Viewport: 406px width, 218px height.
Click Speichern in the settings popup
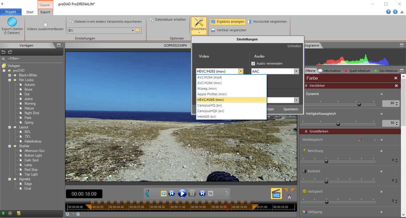[291, 109]
